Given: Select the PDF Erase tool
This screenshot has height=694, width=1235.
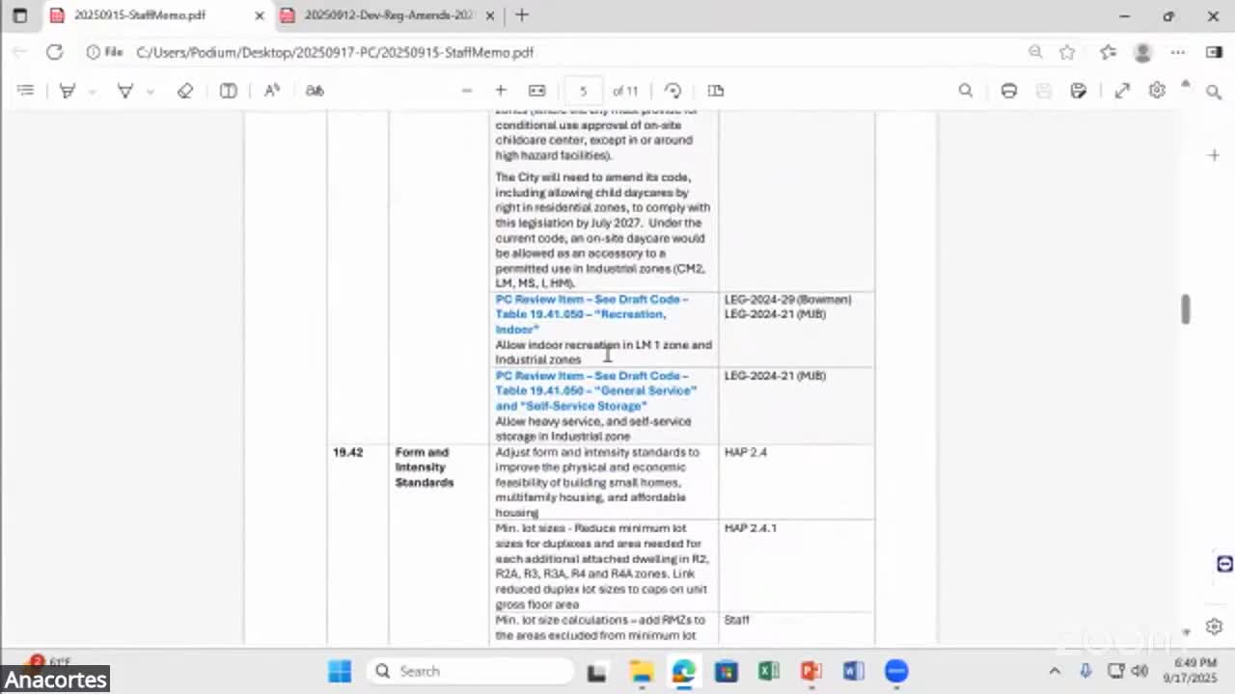Looking at the screenshot, I should tap(185, 91).
